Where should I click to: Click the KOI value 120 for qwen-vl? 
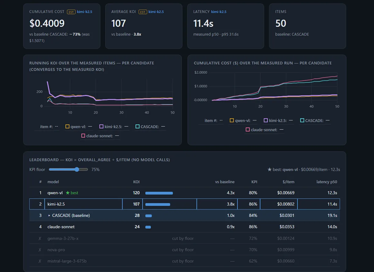[136, 193]
